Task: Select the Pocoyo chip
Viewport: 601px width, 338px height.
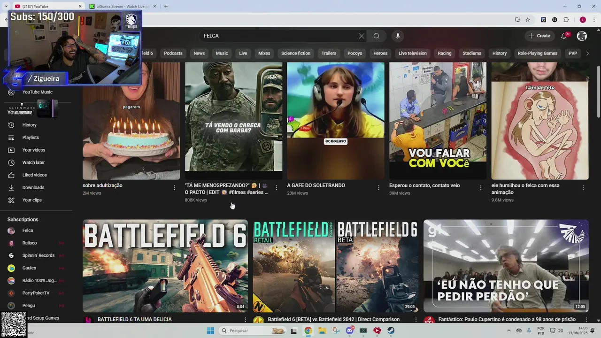Action: pyautogui.click(x=355, y=53)
